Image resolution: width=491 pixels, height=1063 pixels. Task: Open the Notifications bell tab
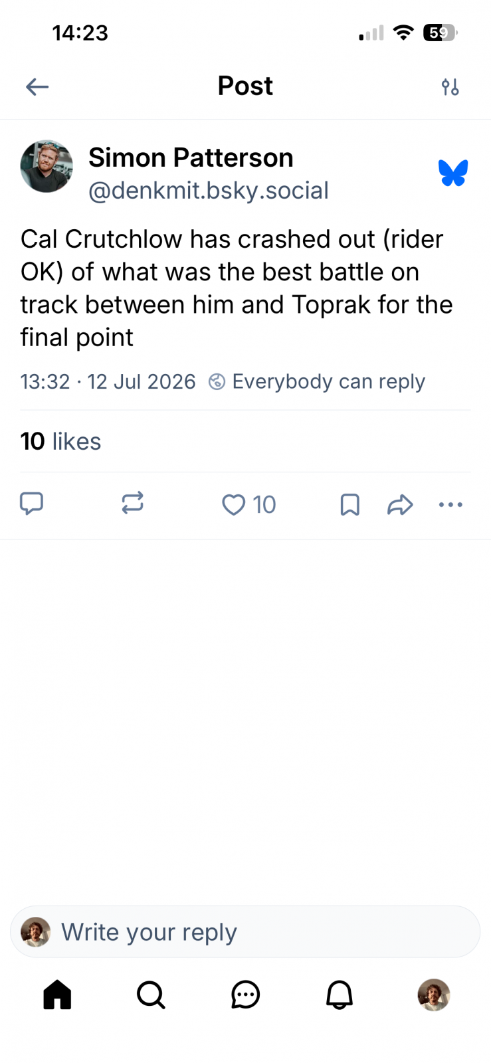point(340,995)
